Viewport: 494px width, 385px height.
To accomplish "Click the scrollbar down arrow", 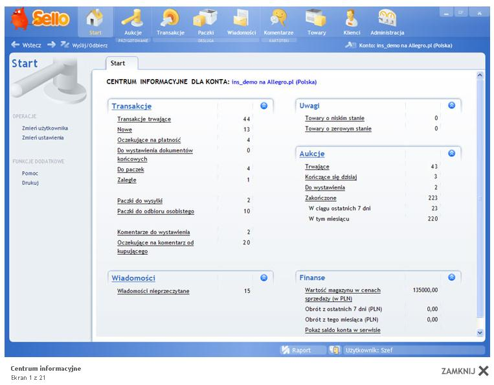I will 480,332.
